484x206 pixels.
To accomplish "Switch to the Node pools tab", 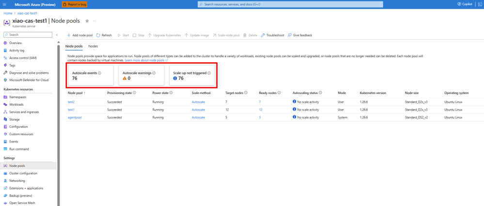I will pyautogui.click(x=74, y=46).
